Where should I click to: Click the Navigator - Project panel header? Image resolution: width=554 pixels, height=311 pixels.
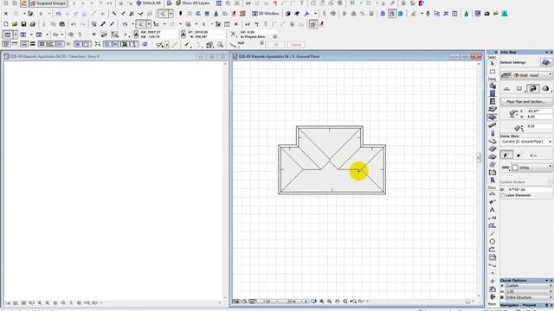526,305
